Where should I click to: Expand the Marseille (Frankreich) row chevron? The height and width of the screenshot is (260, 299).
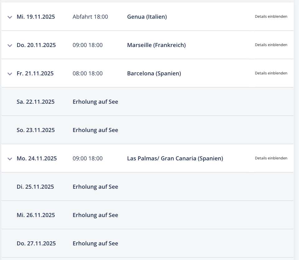[x=10, y=45]
